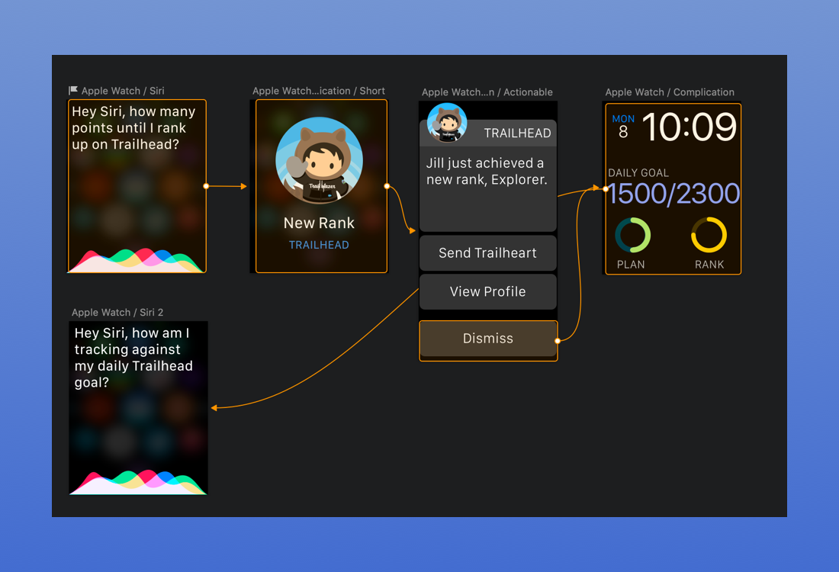Click the MON date label
The image size is (839, 572).
[623, 119]
